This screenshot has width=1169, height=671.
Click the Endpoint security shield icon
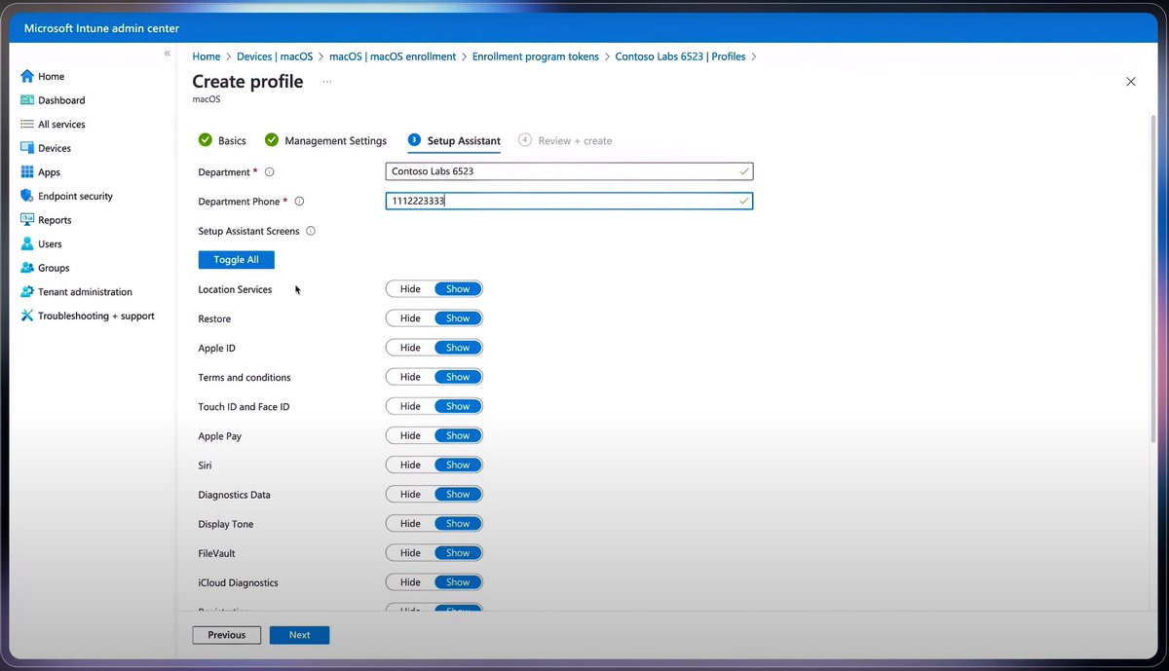point(27,196)
